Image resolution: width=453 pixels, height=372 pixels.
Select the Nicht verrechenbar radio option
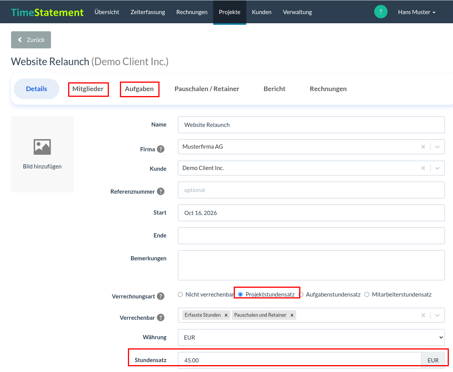180,295
